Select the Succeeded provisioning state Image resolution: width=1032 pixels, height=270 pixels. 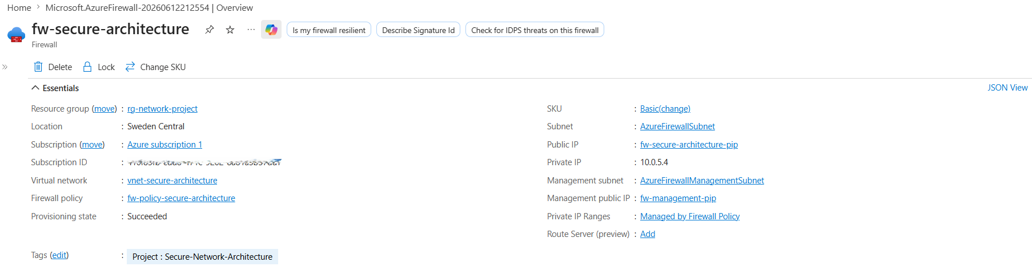point(147,216)
